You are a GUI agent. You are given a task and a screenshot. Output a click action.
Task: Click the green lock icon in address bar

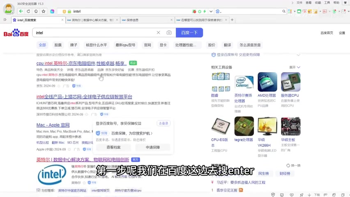tap(69, 11)
